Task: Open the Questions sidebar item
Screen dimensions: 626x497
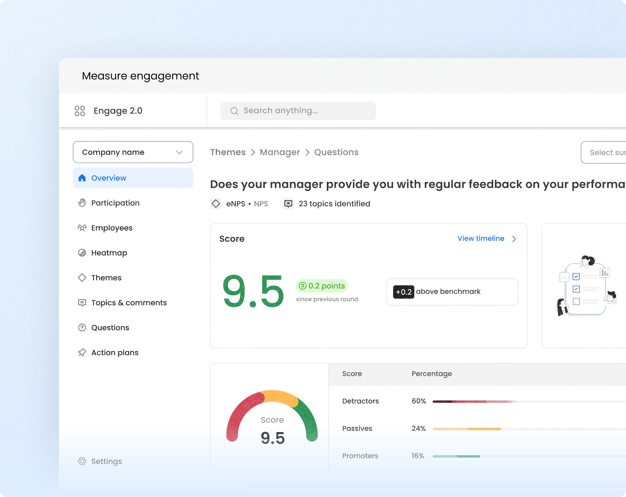Action: (x=110, y=328)
